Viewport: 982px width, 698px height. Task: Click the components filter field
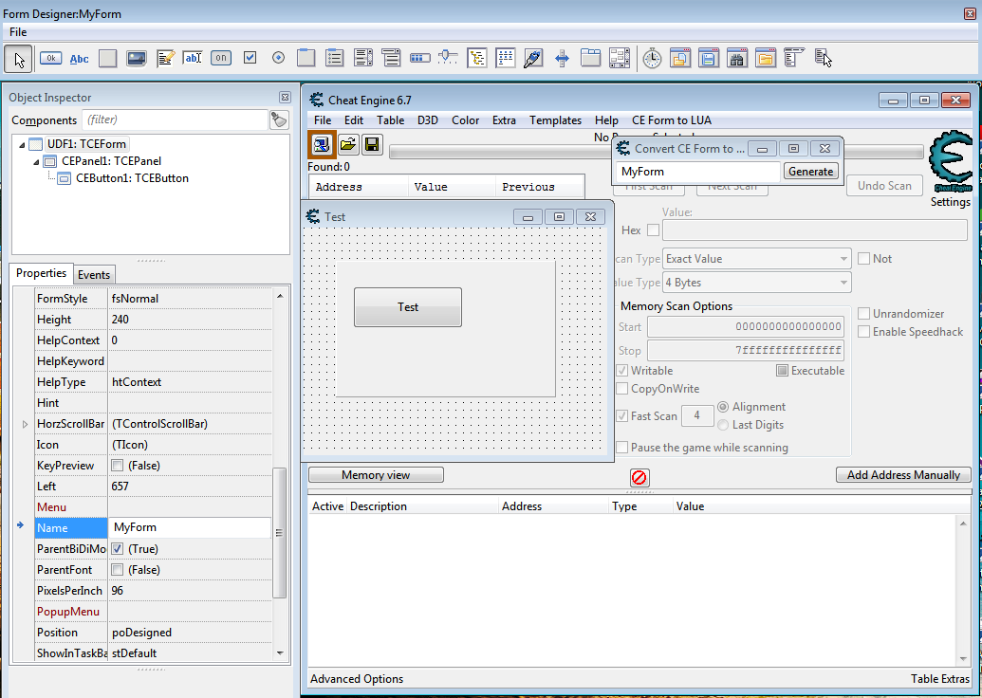174,120
